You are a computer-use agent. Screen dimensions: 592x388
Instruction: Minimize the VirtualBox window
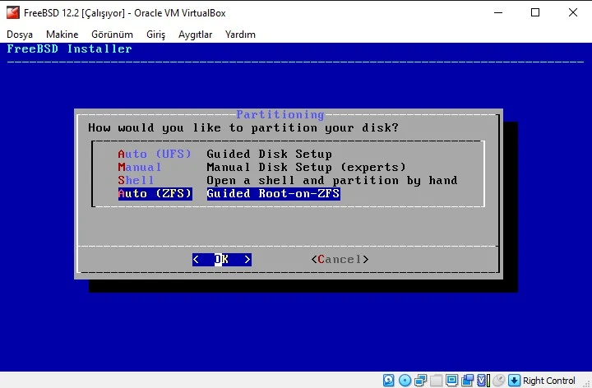(498, 12)
